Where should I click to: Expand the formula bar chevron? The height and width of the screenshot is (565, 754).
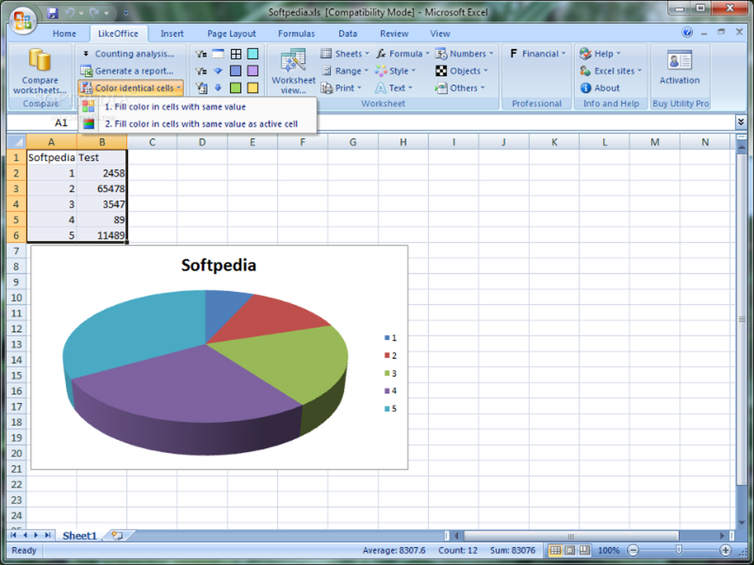740,122
